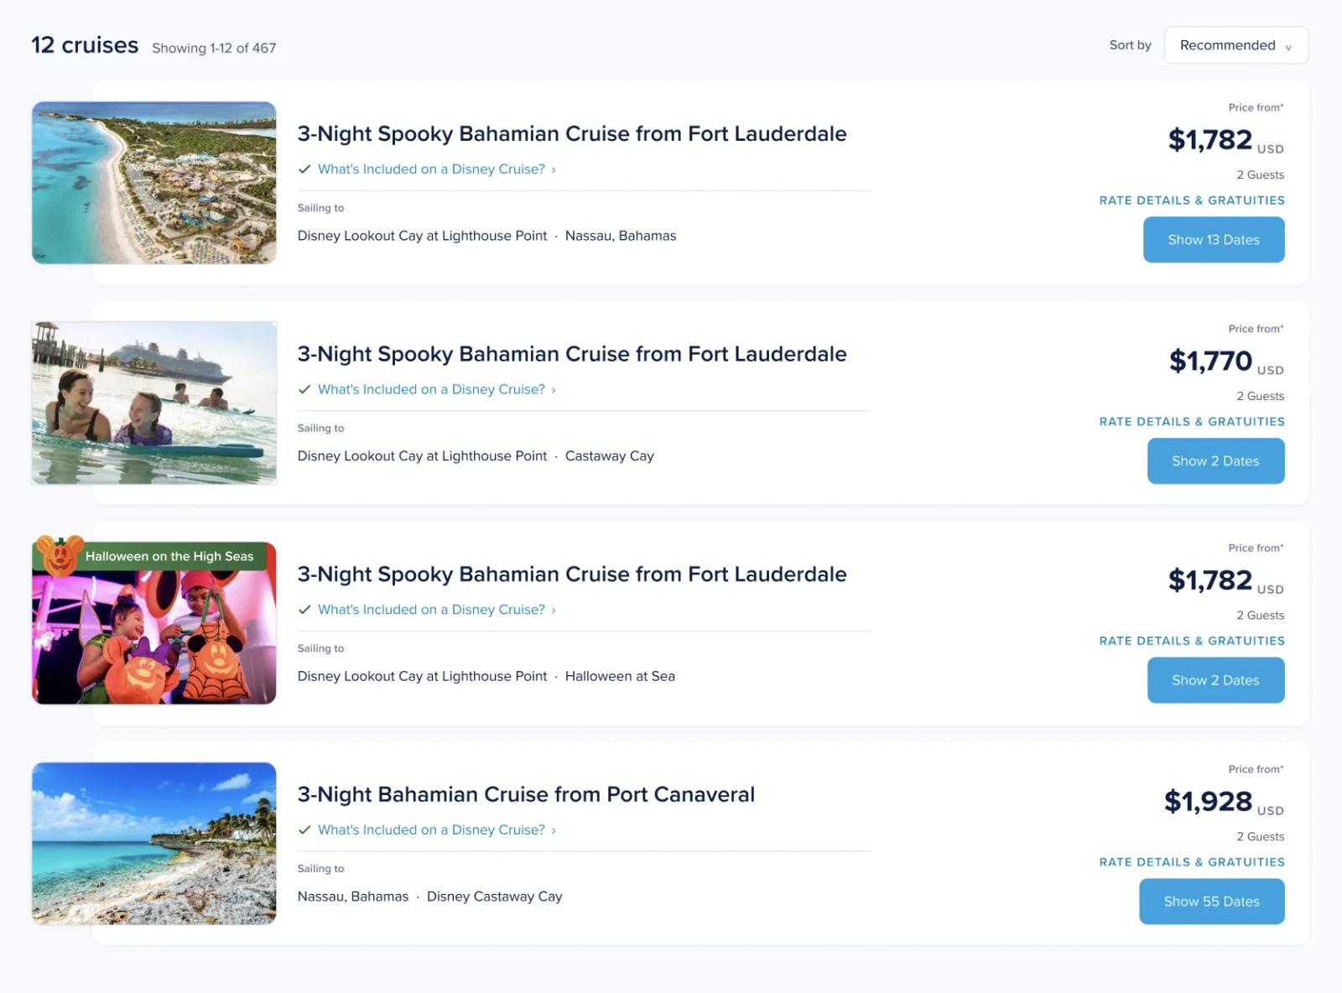Click checkmark icon beside What's Included, Port Canaveral cruise
The height and width of the screenshot is (993, 1342).
click(x=304, y=830)
